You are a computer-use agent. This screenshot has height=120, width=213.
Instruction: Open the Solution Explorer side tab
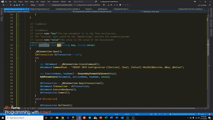pyautogui.click(x=211, y=13)
